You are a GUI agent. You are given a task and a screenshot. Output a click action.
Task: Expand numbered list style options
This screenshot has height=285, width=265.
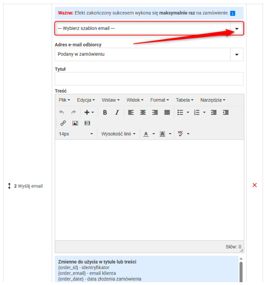[x=204, y=112]
